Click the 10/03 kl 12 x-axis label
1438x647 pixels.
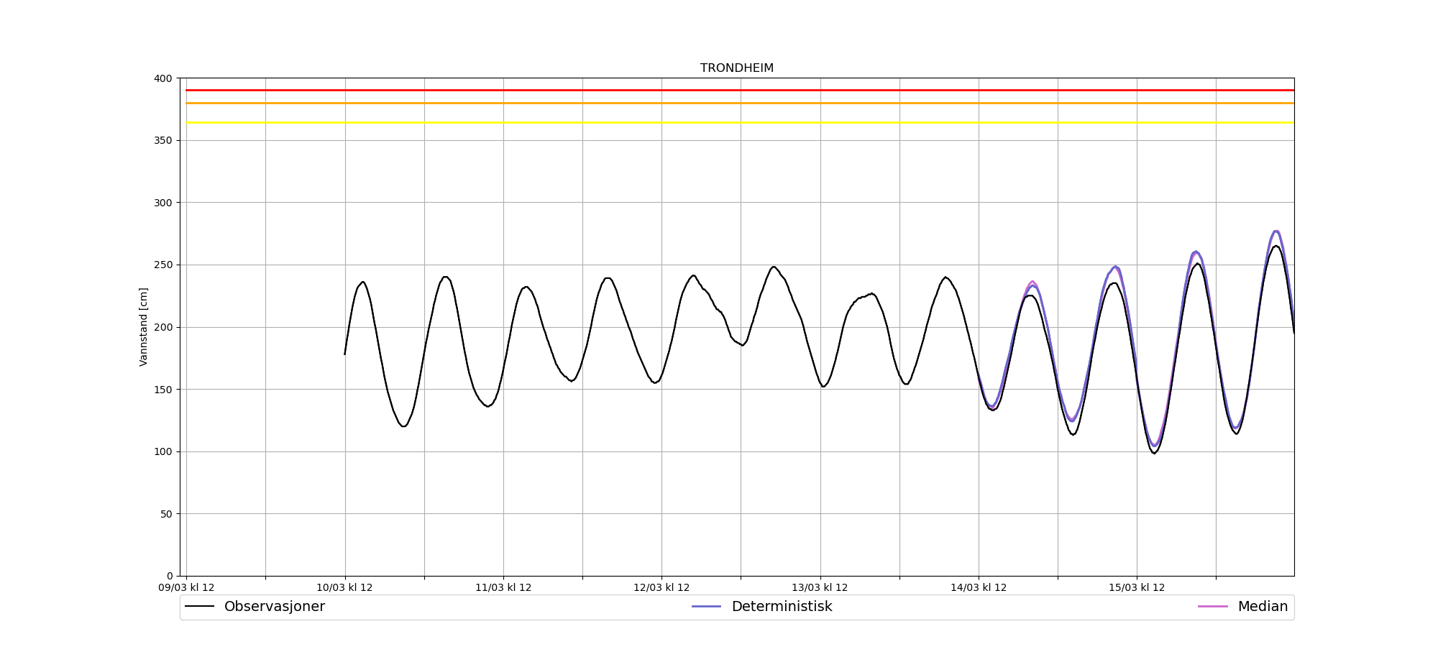pos(344,588)
